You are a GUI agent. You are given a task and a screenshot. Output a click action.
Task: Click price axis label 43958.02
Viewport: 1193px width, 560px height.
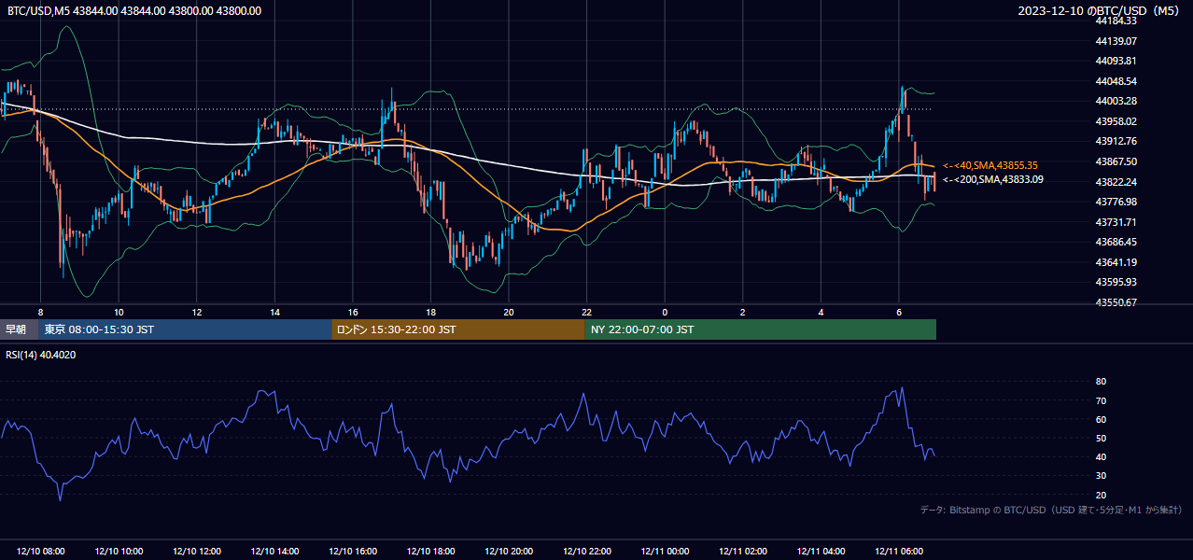coord(1116,121)
